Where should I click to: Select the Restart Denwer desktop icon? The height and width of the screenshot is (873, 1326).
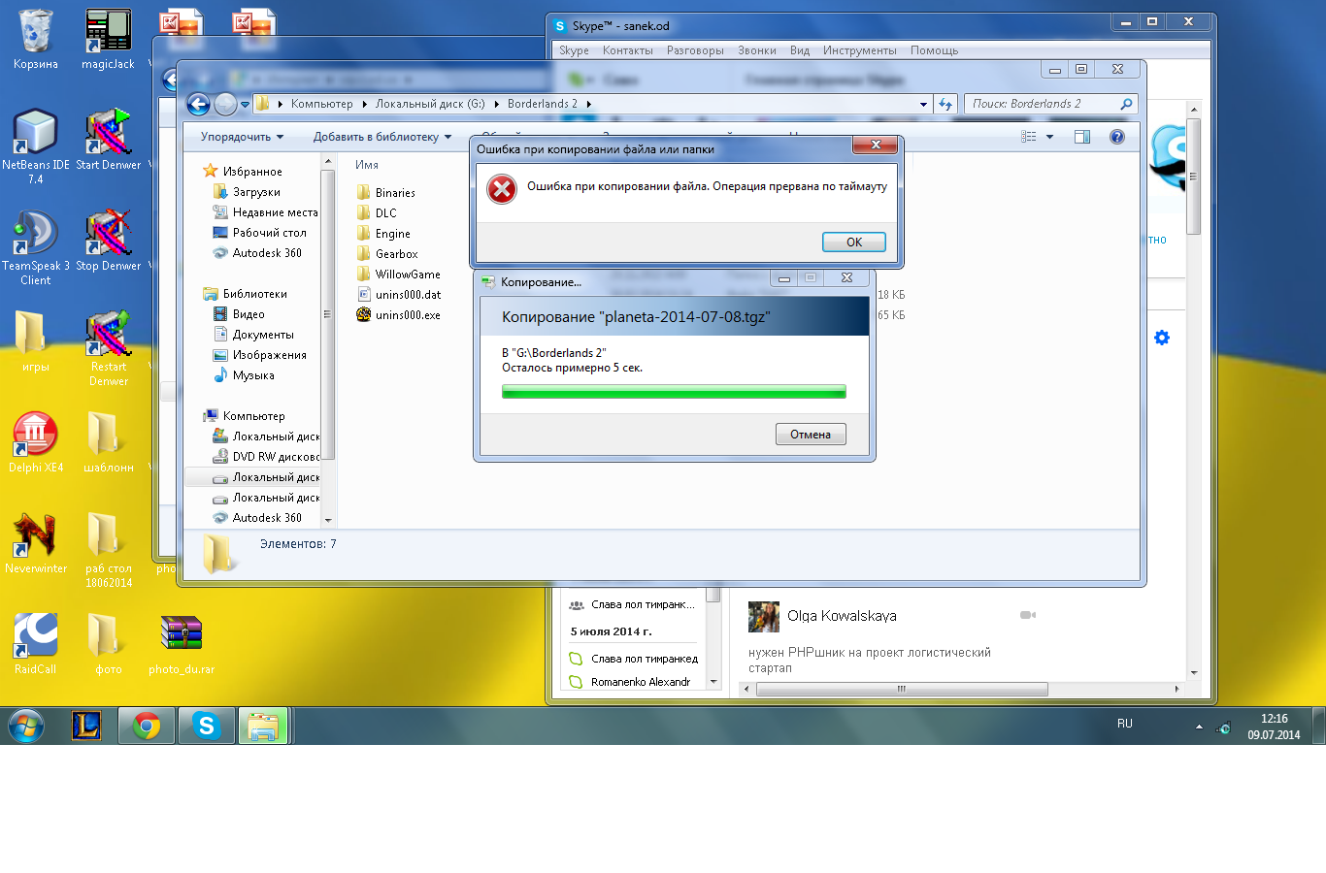(x=109, y=348)
